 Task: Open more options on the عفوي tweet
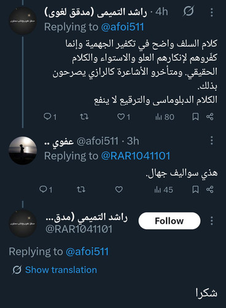coord(212,140)
